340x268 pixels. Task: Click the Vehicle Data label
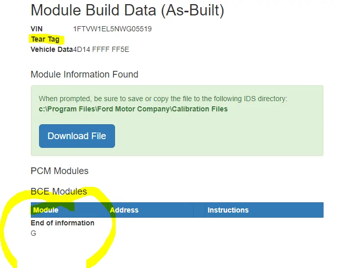(51, 49)
